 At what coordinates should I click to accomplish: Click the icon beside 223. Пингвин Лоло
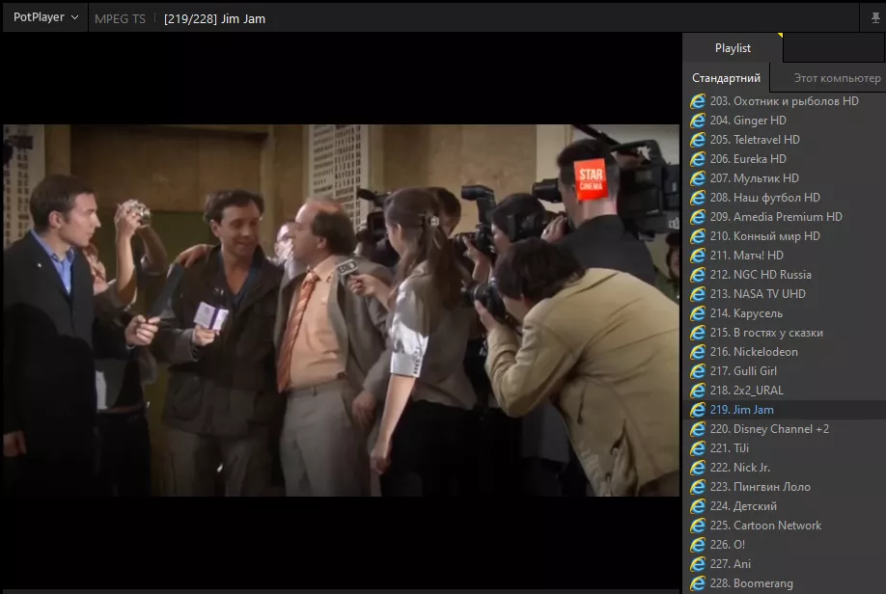coord(698,487)
